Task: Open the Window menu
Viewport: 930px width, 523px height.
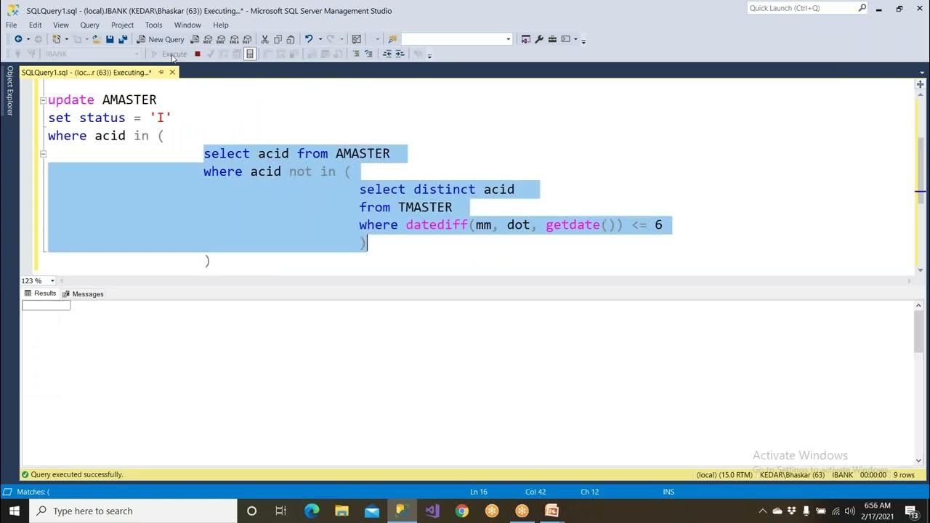Action: (x=187, y=25)
